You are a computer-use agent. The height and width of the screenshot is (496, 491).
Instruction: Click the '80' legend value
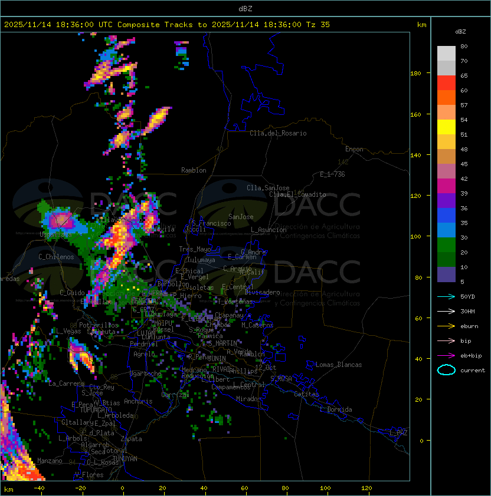point(464,46)
